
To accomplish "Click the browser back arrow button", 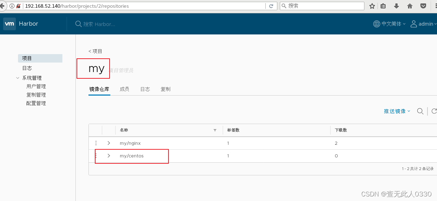I will (2, 6).
